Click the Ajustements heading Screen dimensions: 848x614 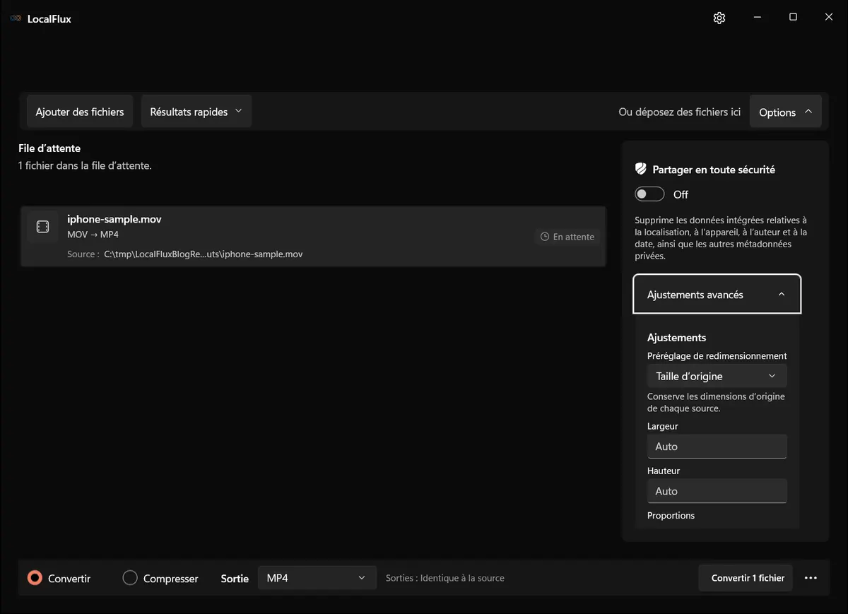point(676,338)
